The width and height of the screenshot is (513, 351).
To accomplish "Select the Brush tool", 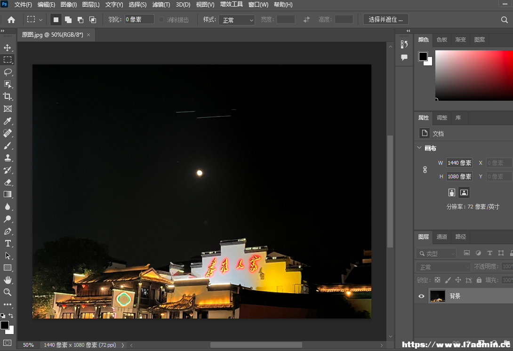I will tap(8, 145).
